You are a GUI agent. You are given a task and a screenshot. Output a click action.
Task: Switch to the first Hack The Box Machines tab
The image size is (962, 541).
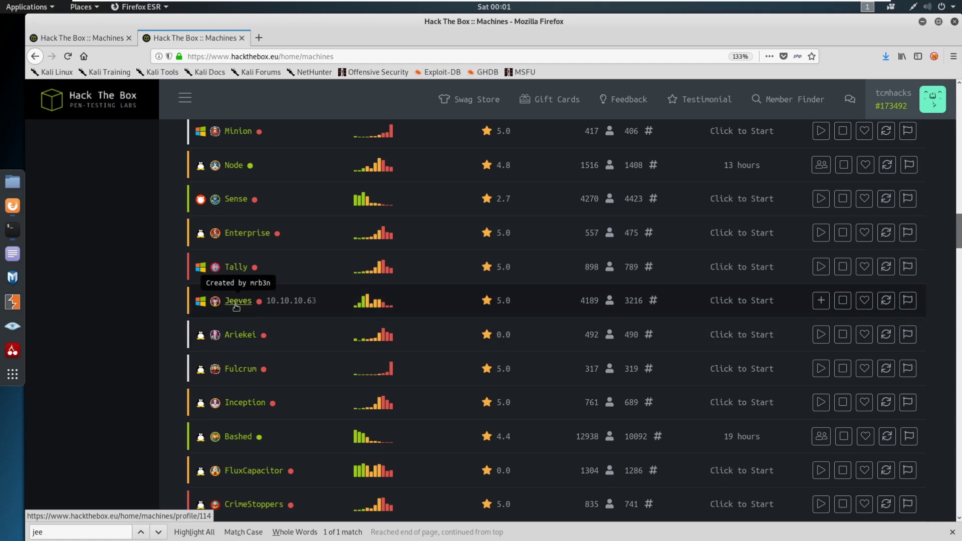[x=81, y=38]
